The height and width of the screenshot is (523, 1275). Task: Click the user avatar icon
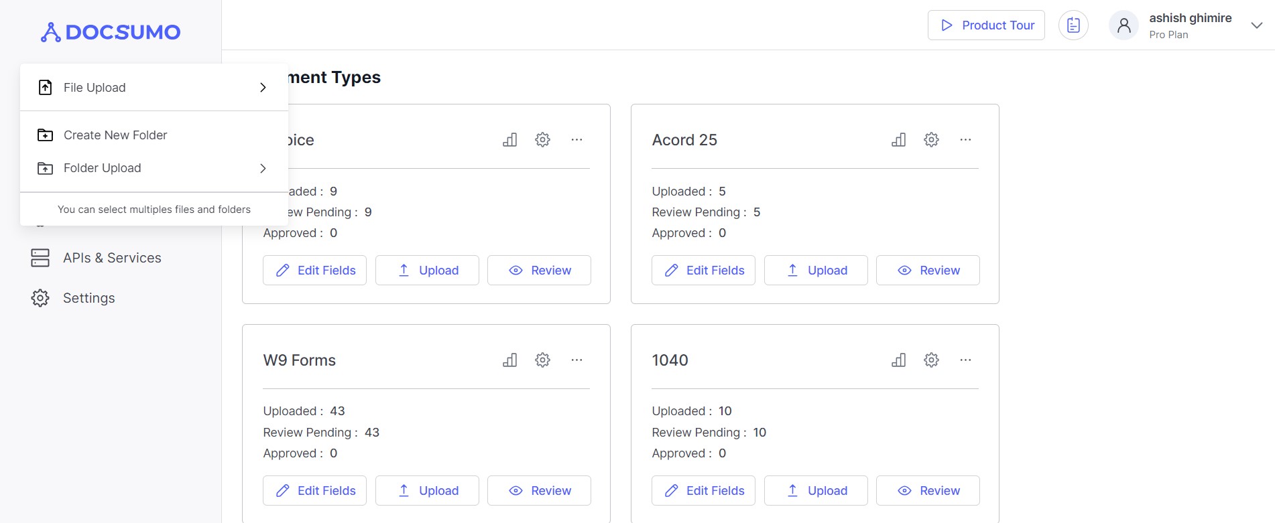click(x=1124, y=25)
